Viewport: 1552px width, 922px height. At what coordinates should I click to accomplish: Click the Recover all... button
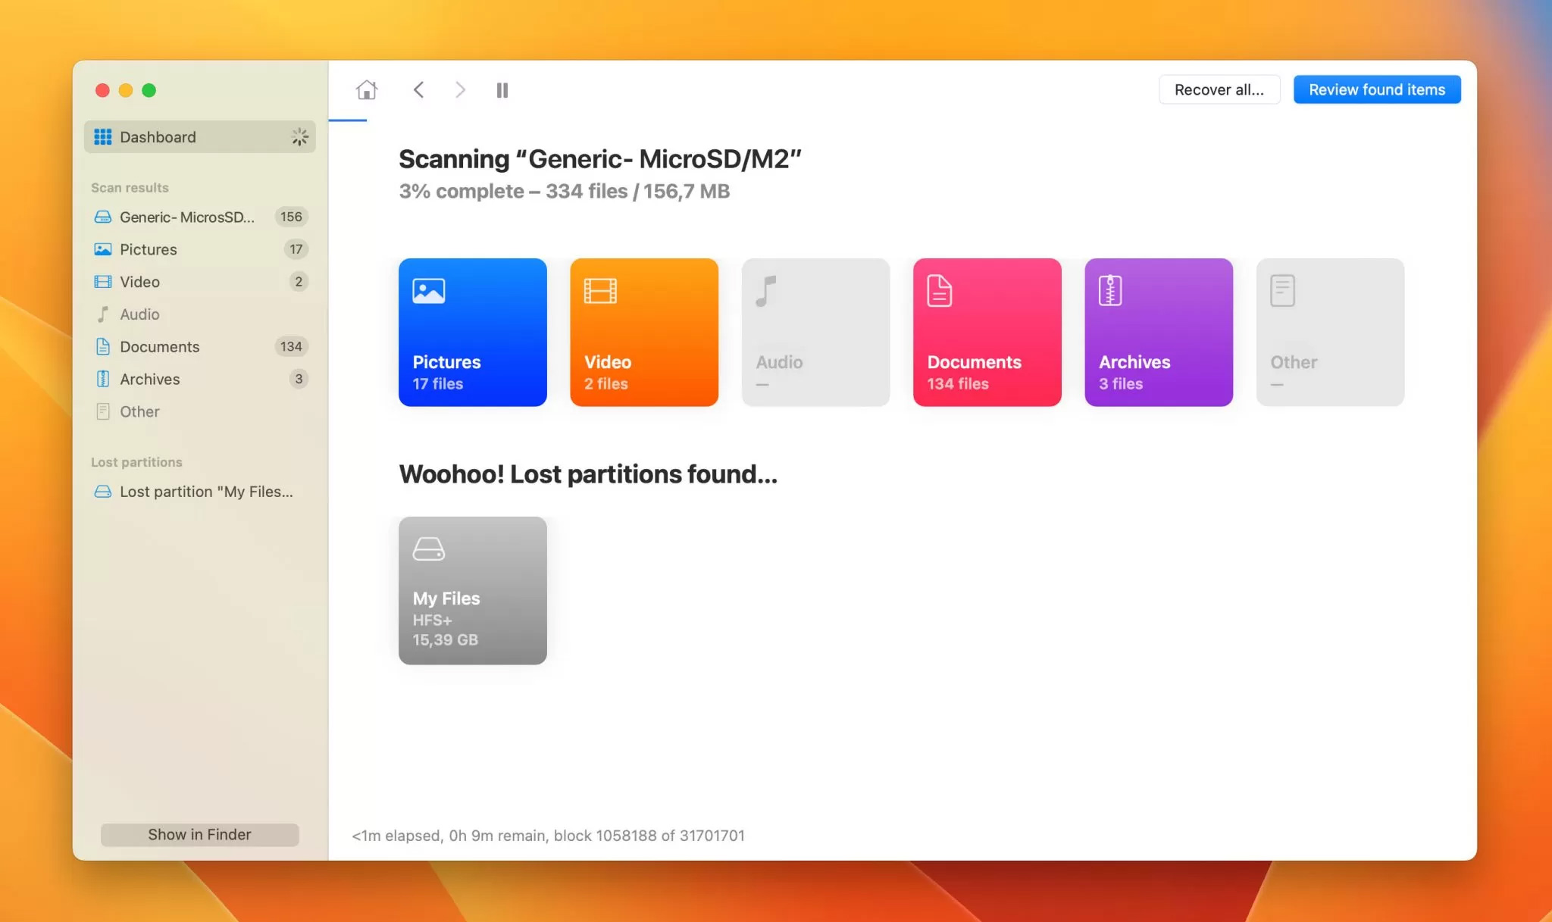pos(1219,89)
